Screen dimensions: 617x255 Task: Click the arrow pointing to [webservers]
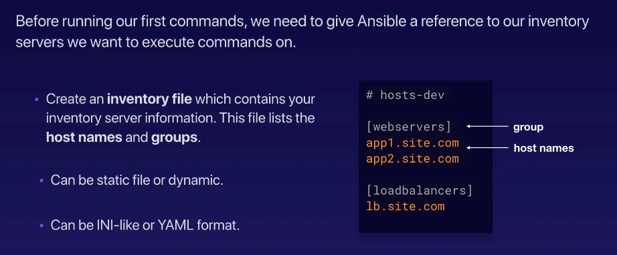tap(487, 126)
